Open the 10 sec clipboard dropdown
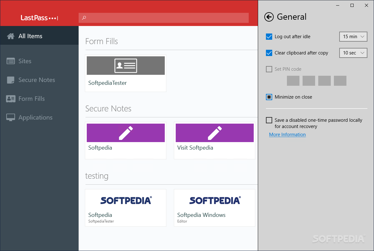This screenshot has width=374, height=251. [x=353, y=53]
